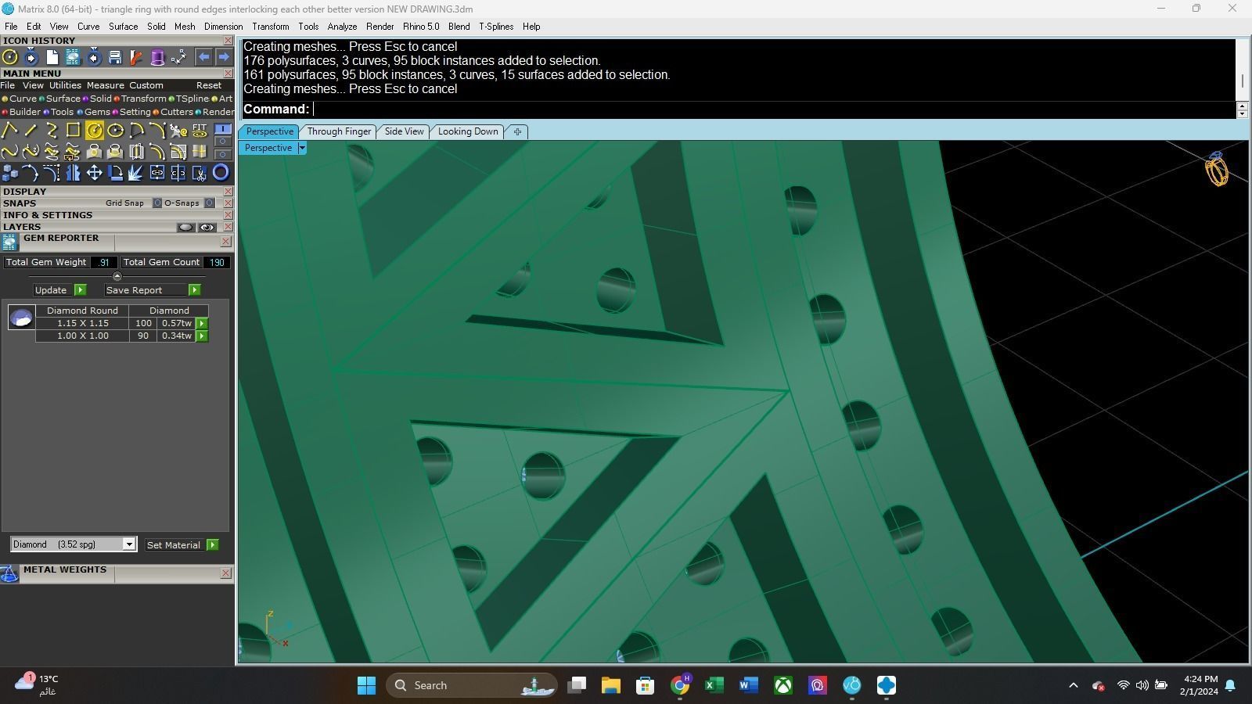Click the ring viewport icon in top-right corner
Image resolution: width=1252 pixels, height=704 pixels.
coord(1217,169)
